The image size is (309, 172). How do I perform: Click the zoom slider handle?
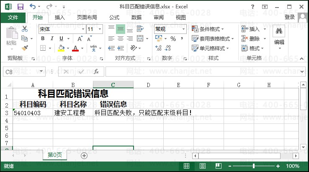click(x=254, y=166)
